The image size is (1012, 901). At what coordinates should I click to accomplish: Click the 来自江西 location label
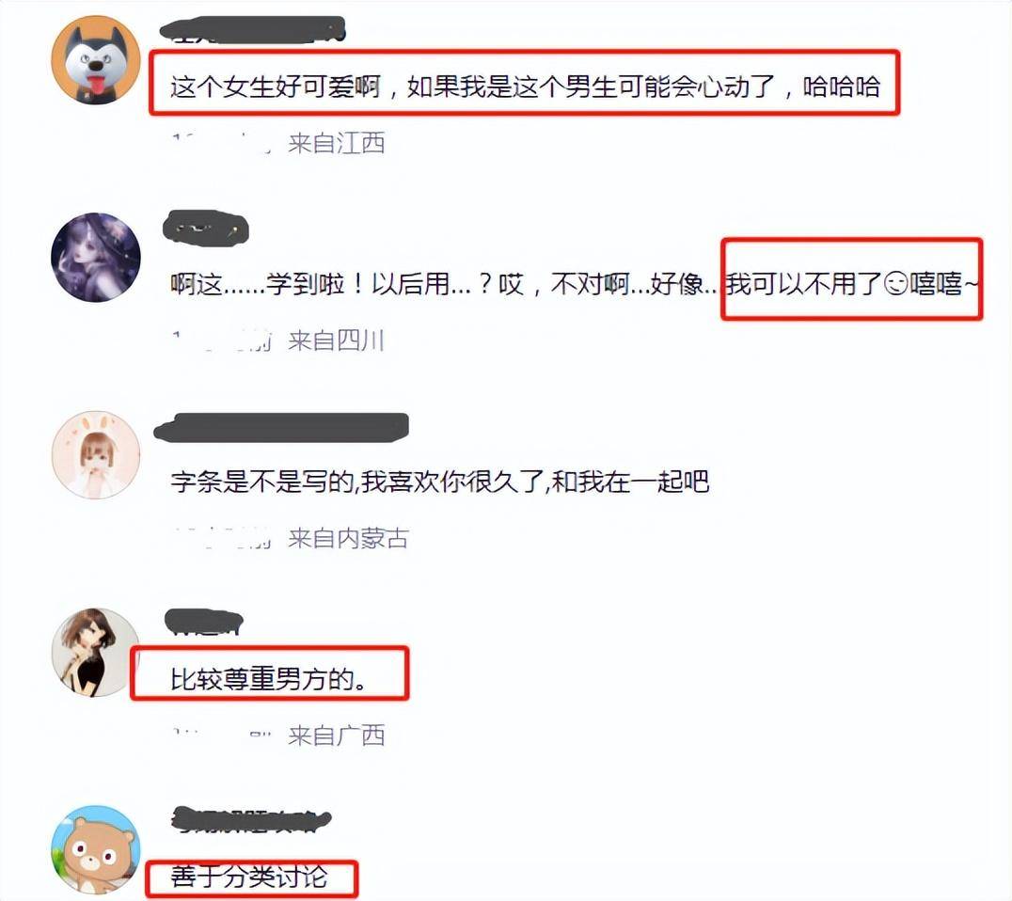click(337, 143)
